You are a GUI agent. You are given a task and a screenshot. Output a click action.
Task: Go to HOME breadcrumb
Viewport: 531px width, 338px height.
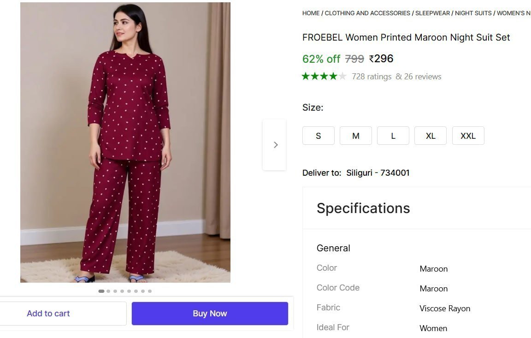[x=311, y=13]
